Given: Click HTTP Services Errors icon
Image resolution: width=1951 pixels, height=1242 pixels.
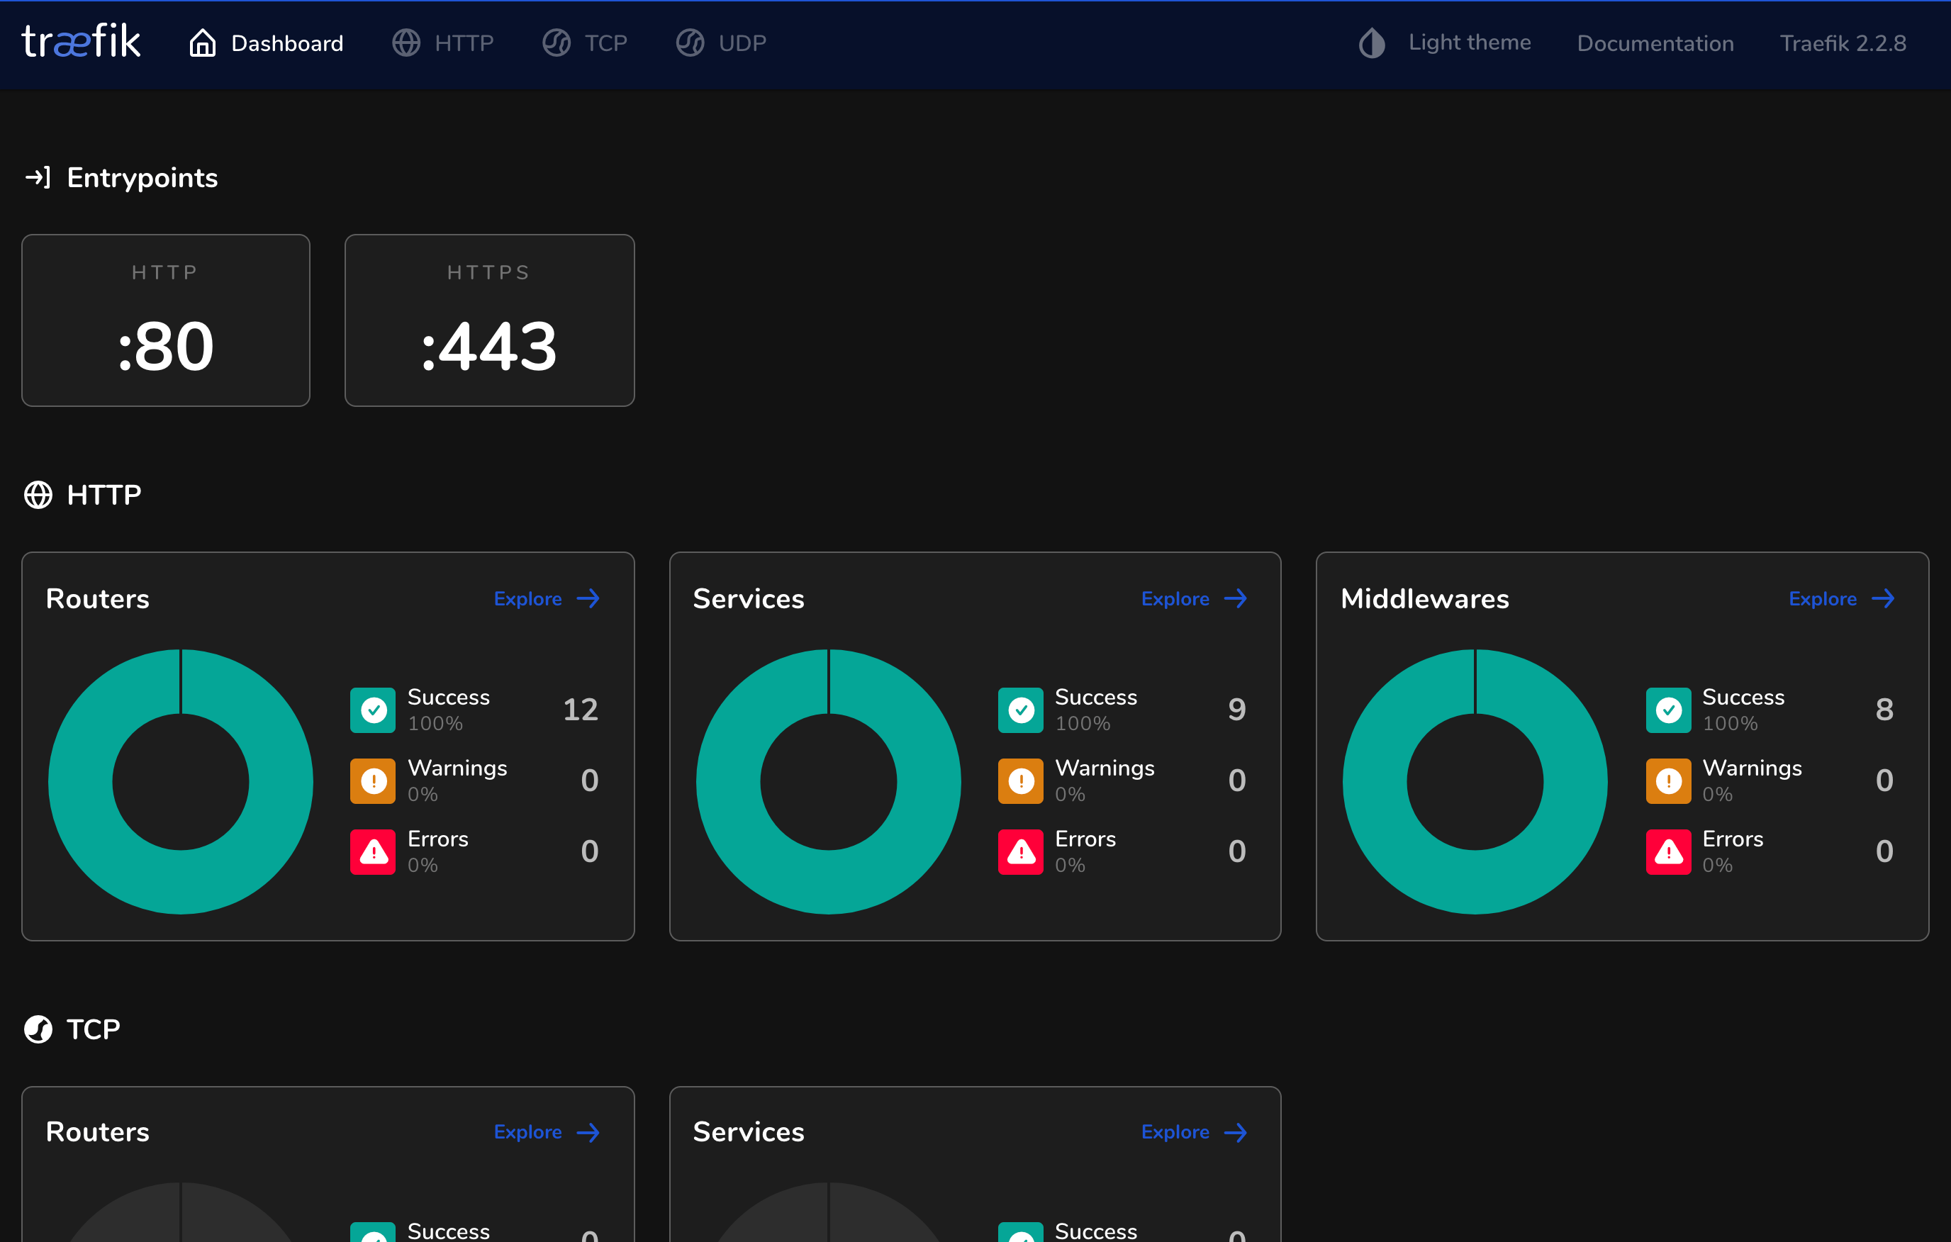Looking at the screenshot, I should pos(1021,851).
